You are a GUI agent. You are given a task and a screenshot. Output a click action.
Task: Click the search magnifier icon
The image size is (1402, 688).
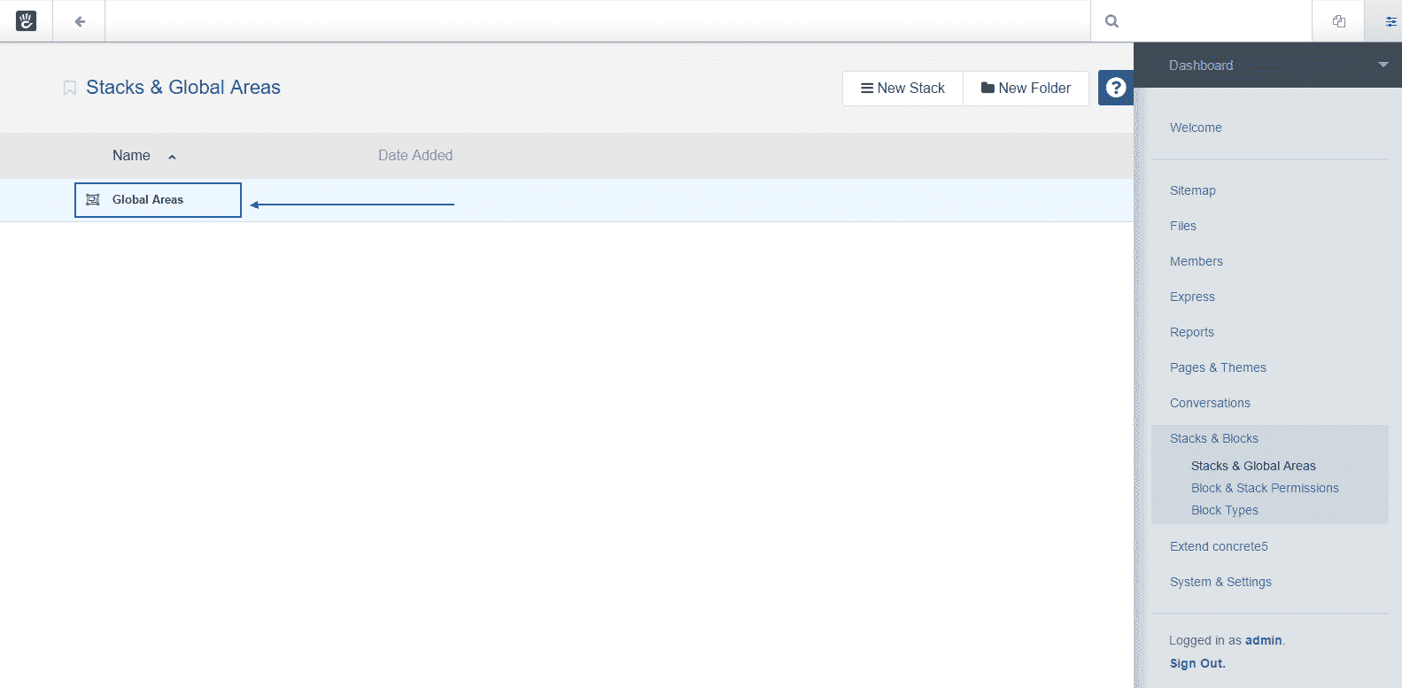click(1112, 21)
